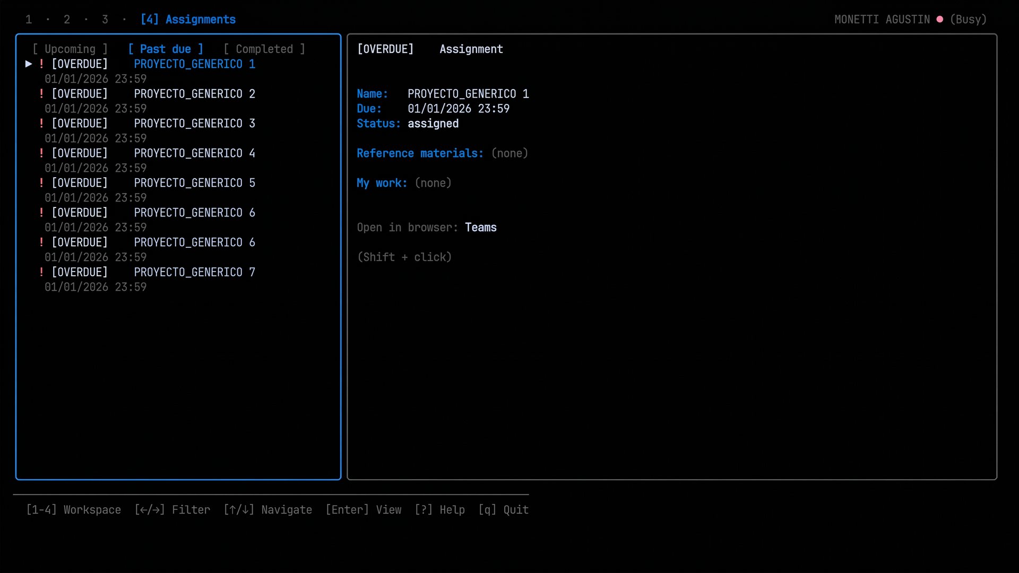Click the (Shift + click) hint text
Viewport: 1019px width, 573px height.
(404, 257)
